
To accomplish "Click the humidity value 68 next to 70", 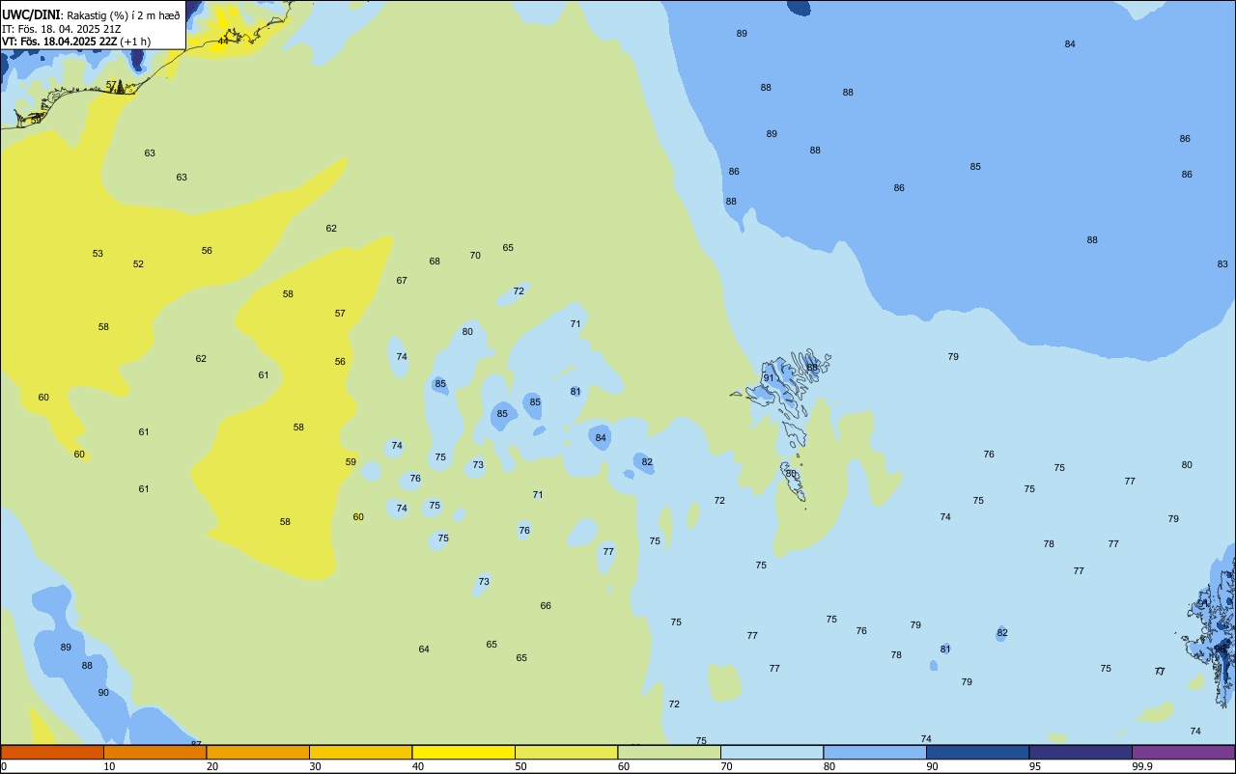I will pos(435,262).
